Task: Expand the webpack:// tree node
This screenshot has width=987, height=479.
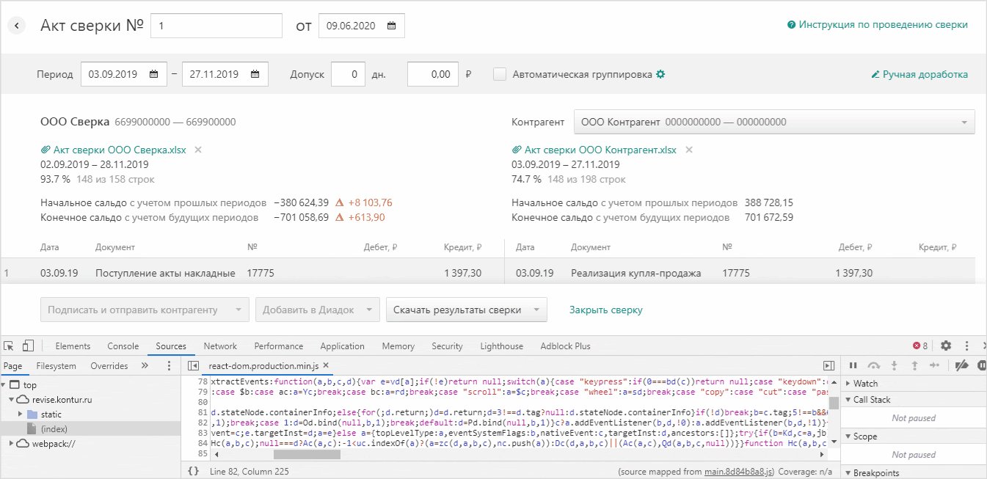Action: coord(12,444)
